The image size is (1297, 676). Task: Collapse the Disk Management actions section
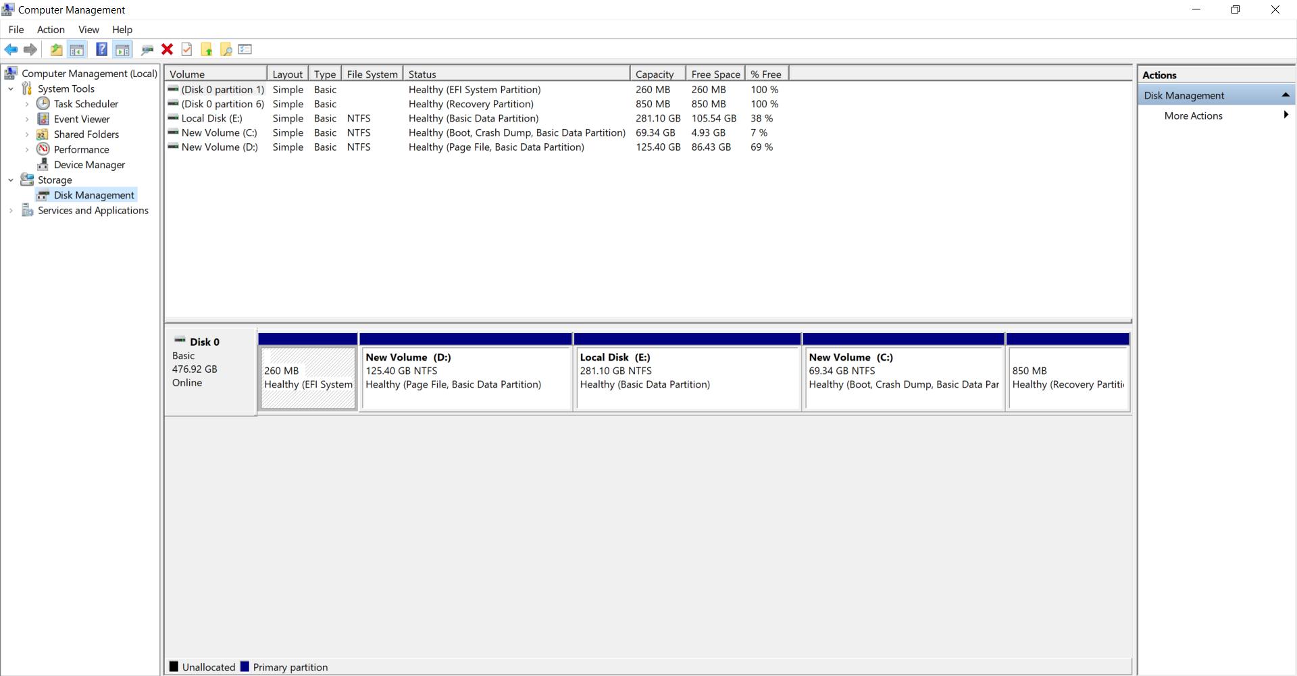tap(1286, 95)
